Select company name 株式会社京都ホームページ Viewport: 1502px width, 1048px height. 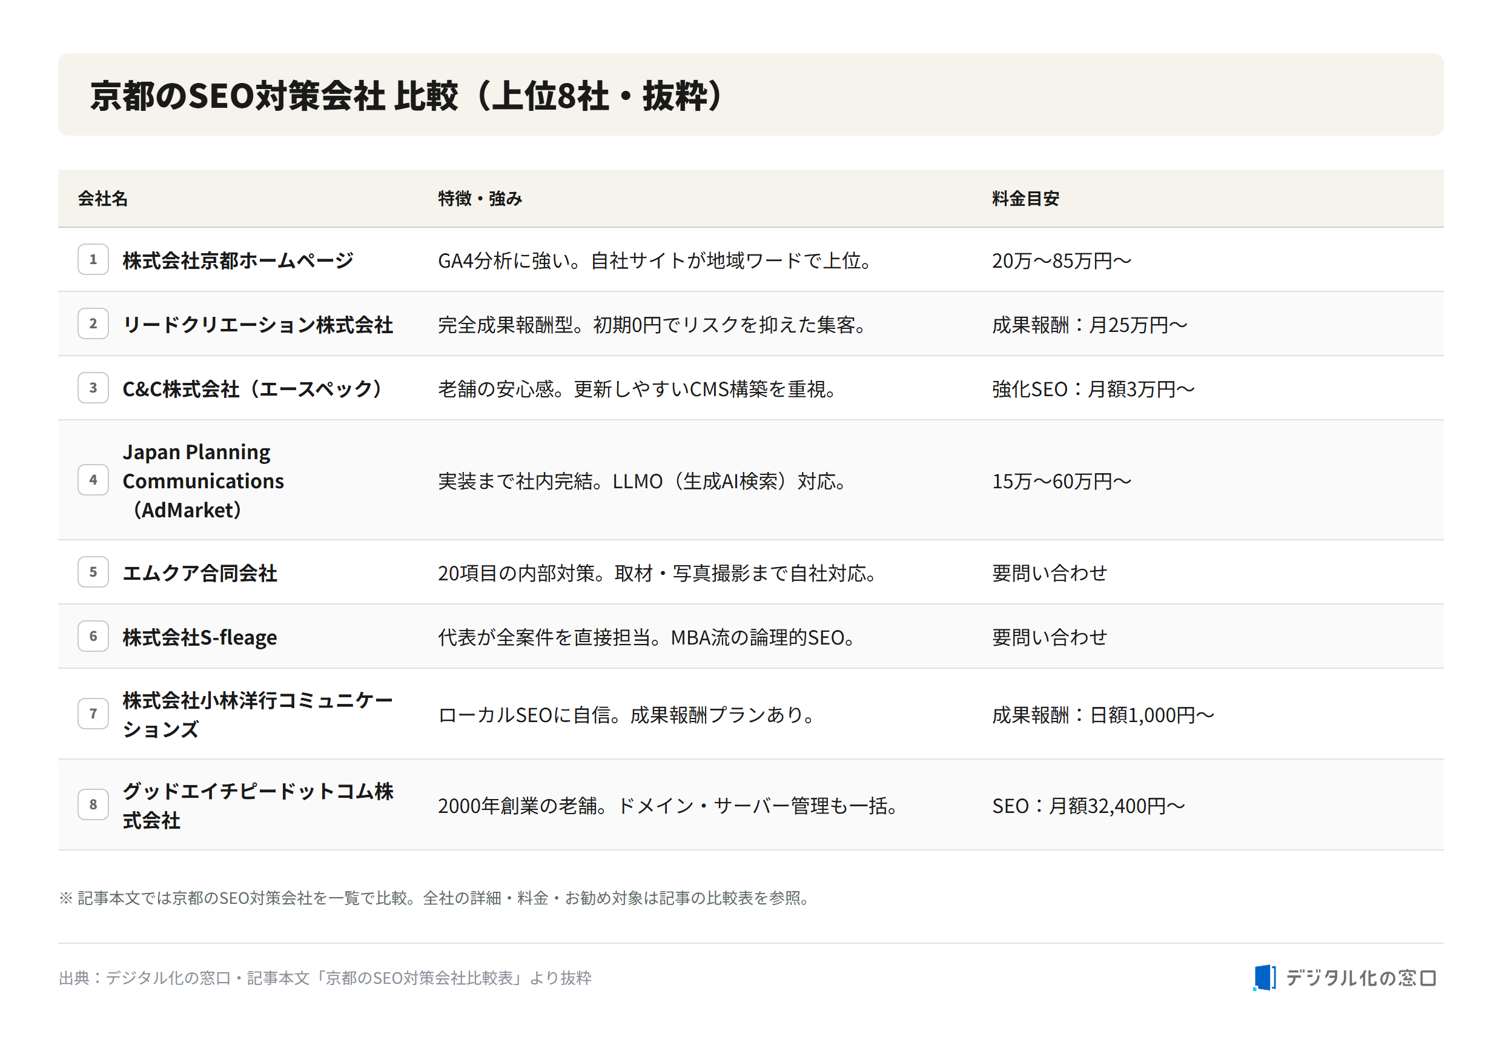click(x=238, y=260)
